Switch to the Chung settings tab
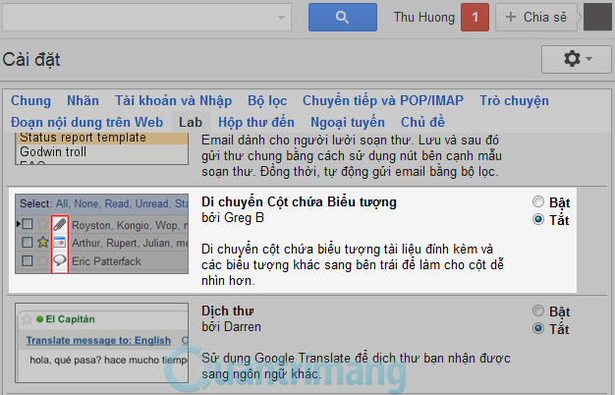Screen dimensions: 615x395 point(31,100)
